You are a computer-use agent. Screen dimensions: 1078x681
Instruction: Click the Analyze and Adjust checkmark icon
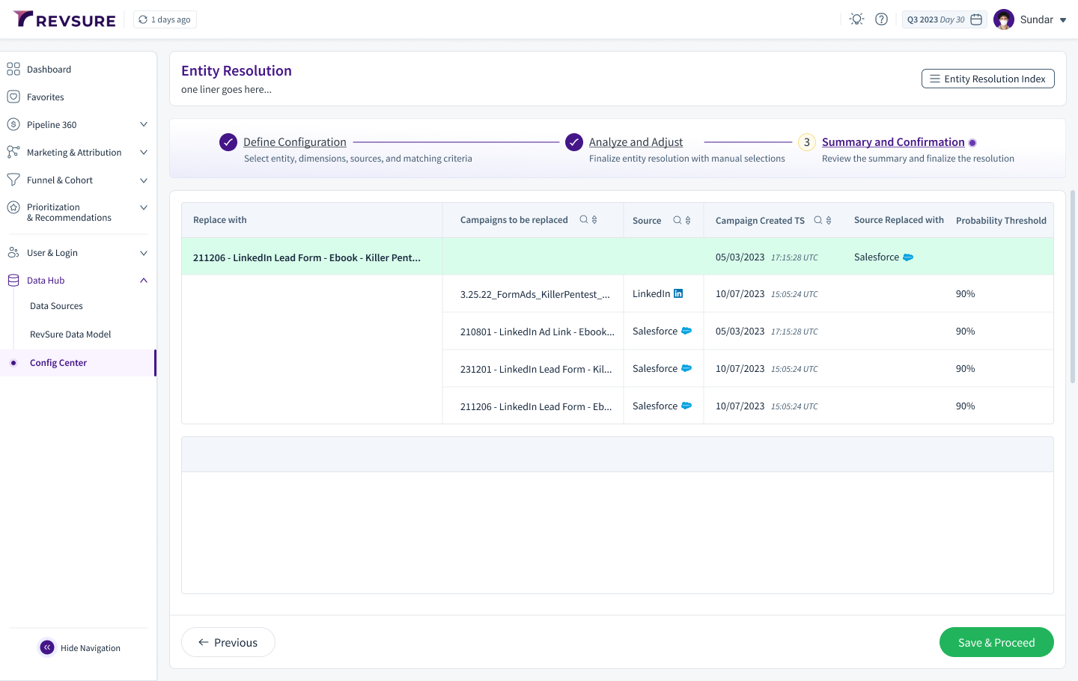574,142
